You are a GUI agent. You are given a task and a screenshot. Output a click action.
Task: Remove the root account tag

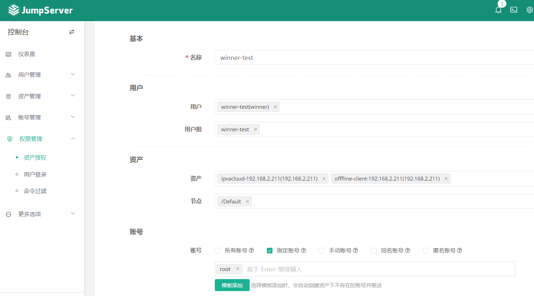click(x=238, y=269)
